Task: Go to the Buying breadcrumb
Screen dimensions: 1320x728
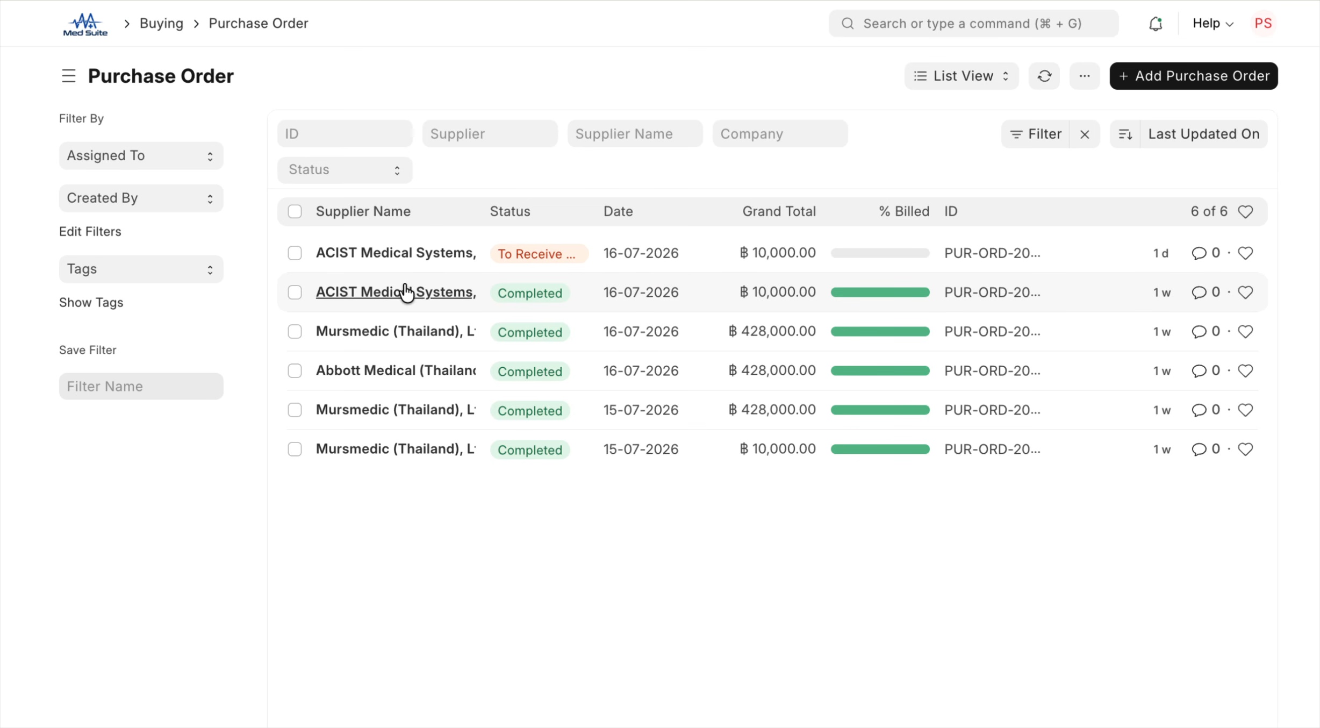Action: coord(161,24)
